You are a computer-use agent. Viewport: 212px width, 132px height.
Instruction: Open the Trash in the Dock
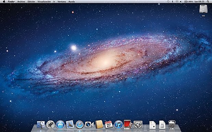(172, 124)
